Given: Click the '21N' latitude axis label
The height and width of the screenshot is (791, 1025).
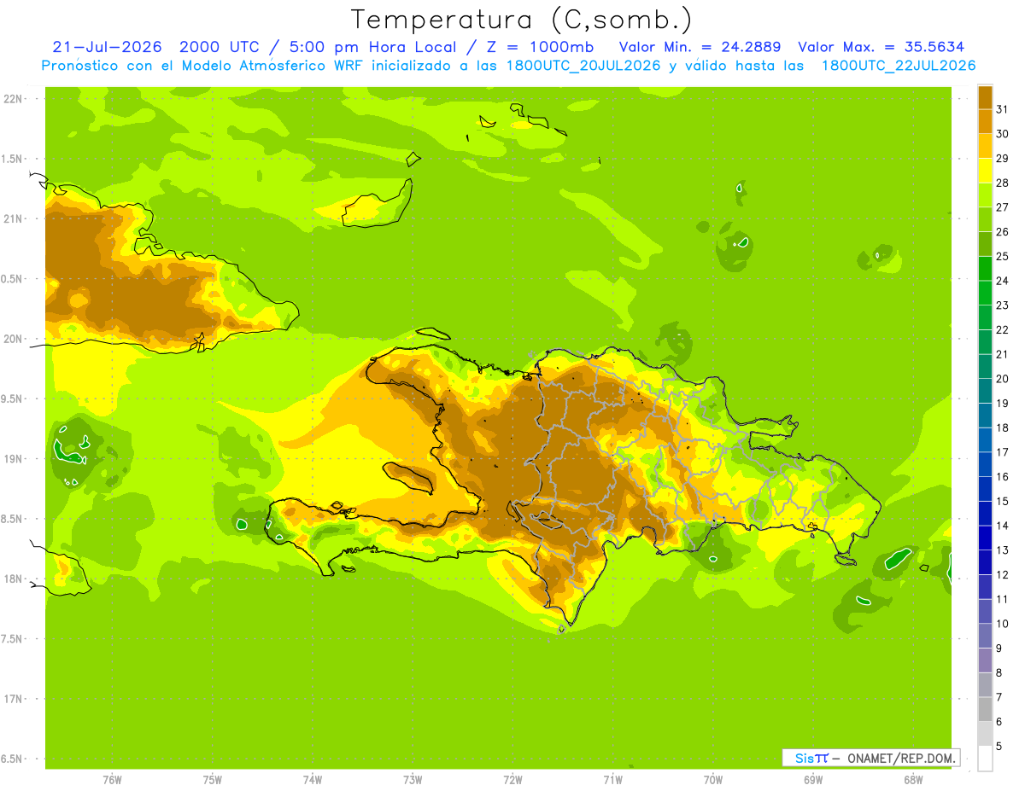Looking at the screenshot, I should click(12, 218).
